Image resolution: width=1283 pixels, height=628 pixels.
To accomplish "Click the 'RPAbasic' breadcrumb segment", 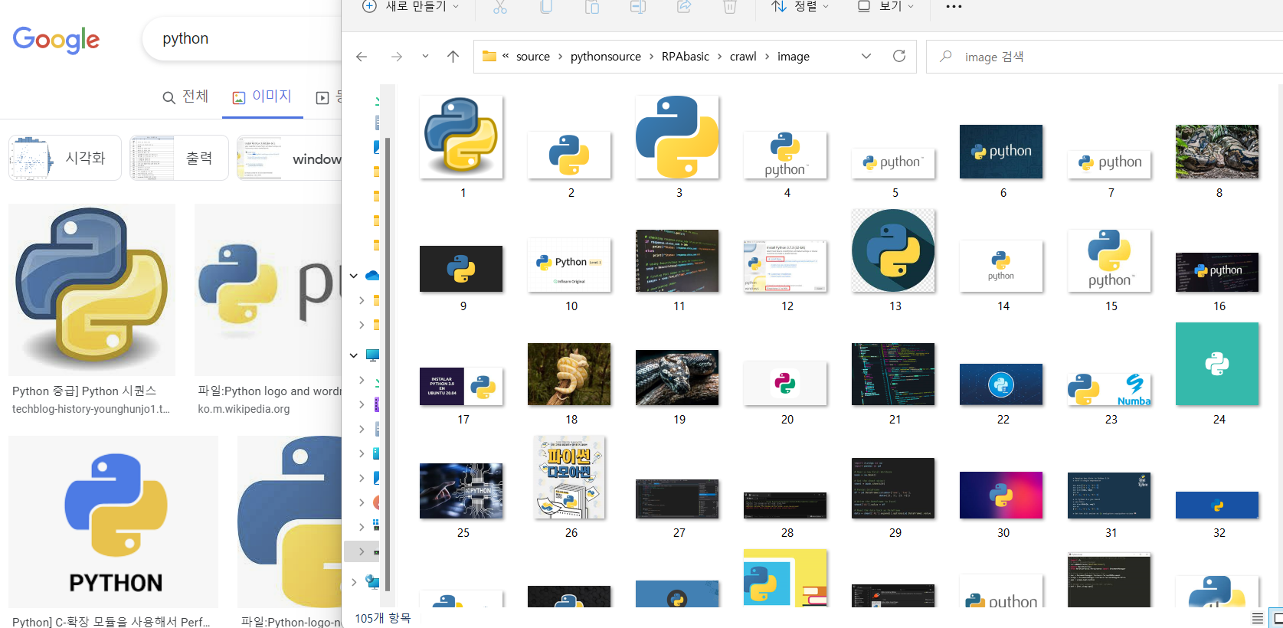I will point(686,57).
